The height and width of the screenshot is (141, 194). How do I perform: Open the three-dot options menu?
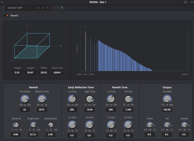tap(192, 2)
